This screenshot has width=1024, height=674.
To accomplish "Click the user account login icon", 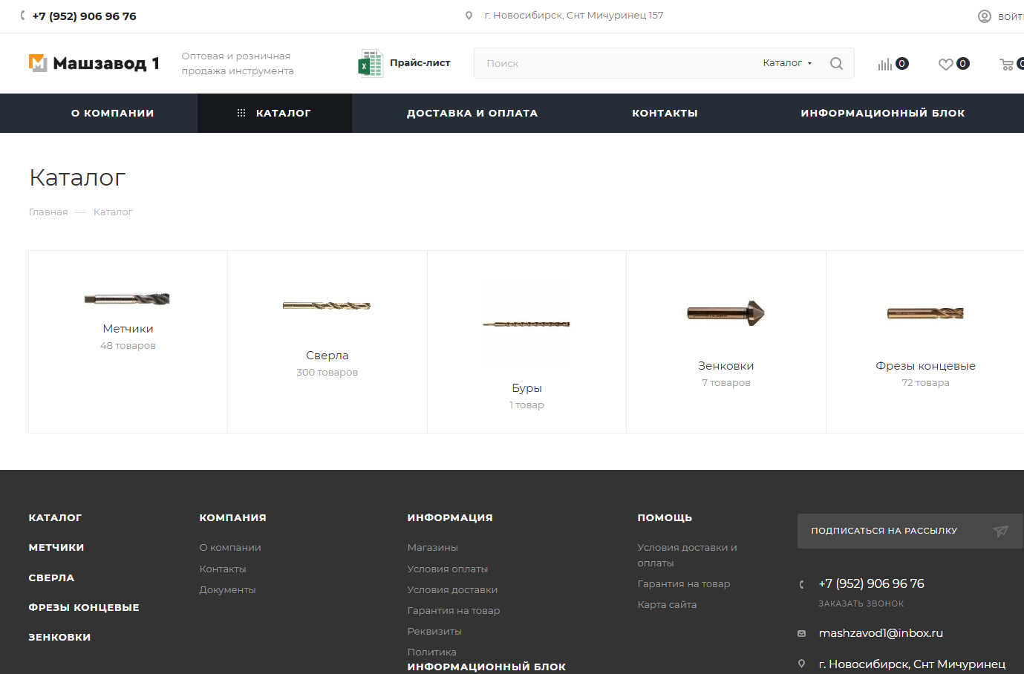I will click(985, 16).
